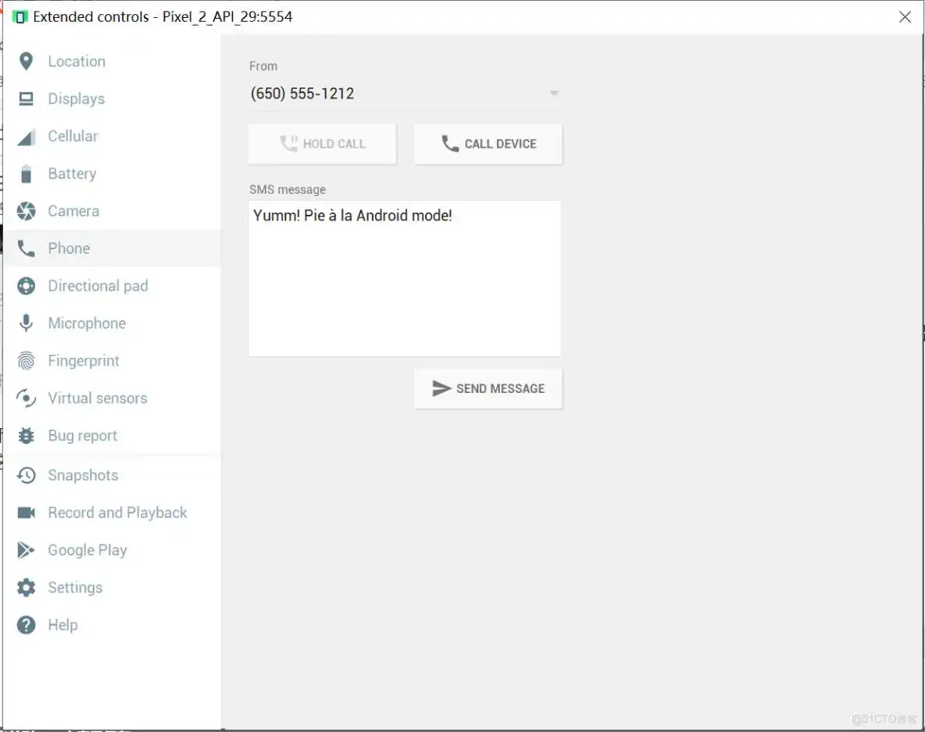The image size is (925, 732).
Task: Open the Phone section
Action: click(69, 248)
